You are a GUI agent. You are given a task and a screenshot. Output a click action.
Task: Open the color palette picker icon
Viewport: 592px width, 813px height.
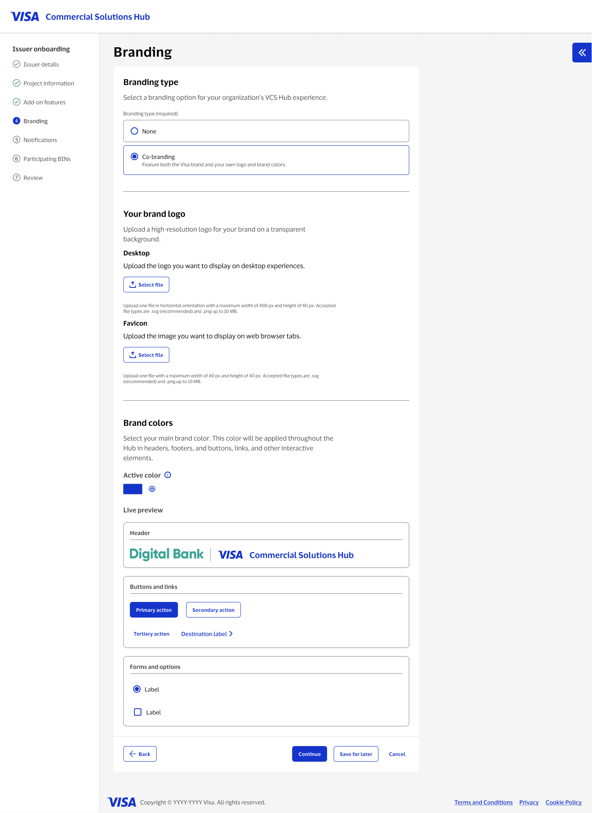coord(152,489)
